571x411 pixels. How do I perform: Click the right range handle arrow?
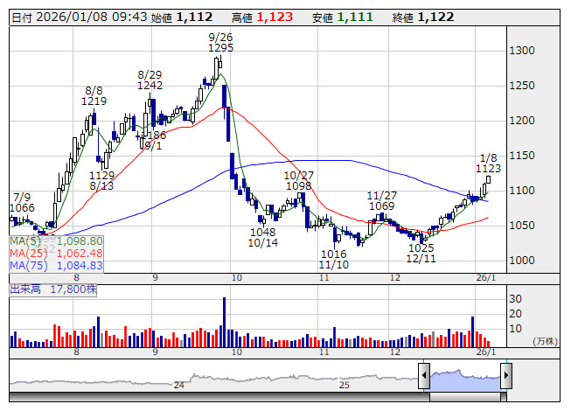tap(506, 375)
